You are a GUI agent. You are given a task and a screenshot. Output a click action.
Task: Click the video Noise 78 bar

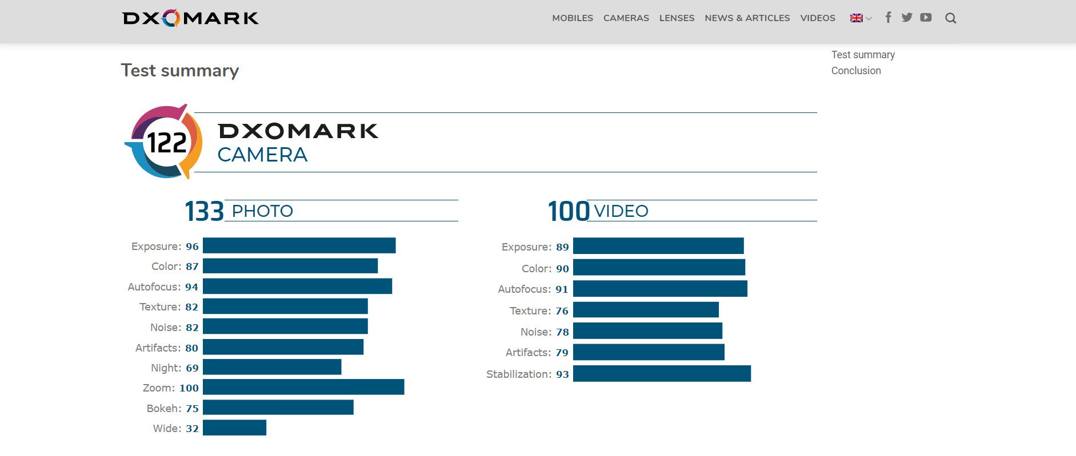click(647, 331)
